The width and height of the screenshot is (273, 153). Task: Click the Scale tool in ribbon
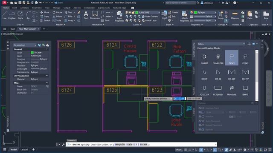tap(57, 20)
